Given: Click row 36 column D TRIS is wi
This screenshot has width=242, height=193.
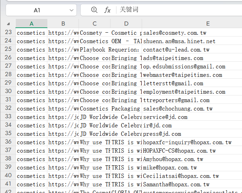Looking at the screenshot, I should (126, 142).
